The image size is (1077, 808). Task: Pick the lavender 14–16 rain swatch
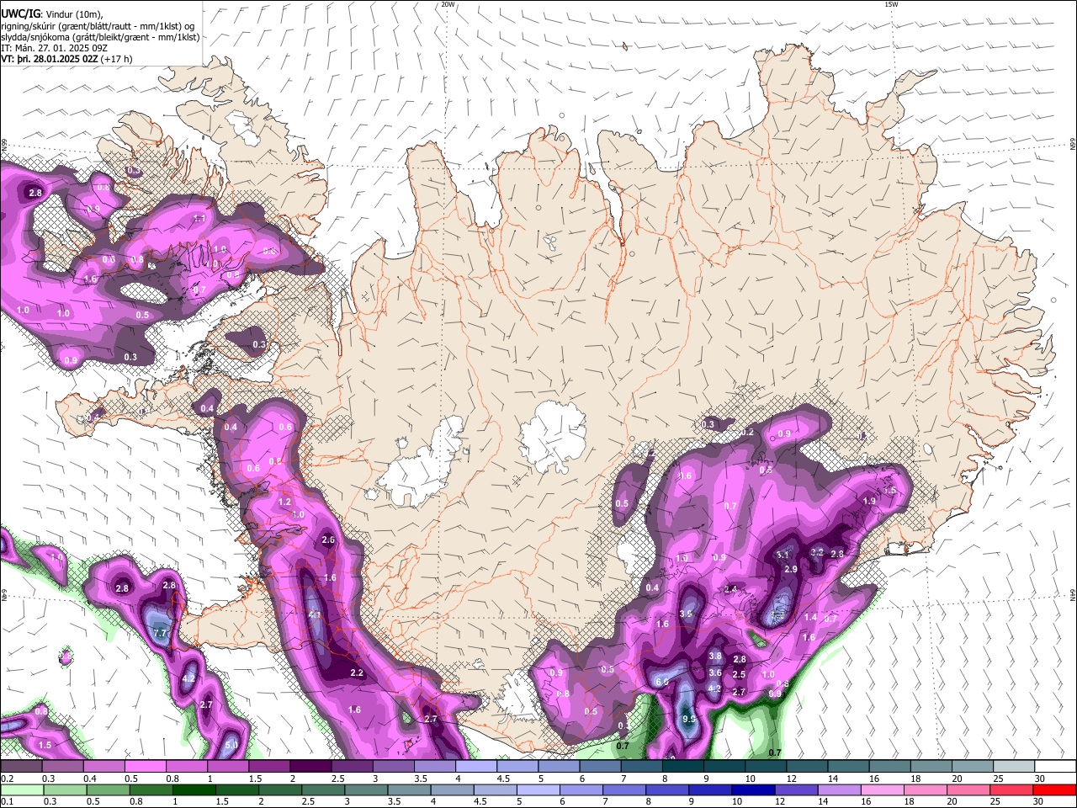tap(838, 789)
